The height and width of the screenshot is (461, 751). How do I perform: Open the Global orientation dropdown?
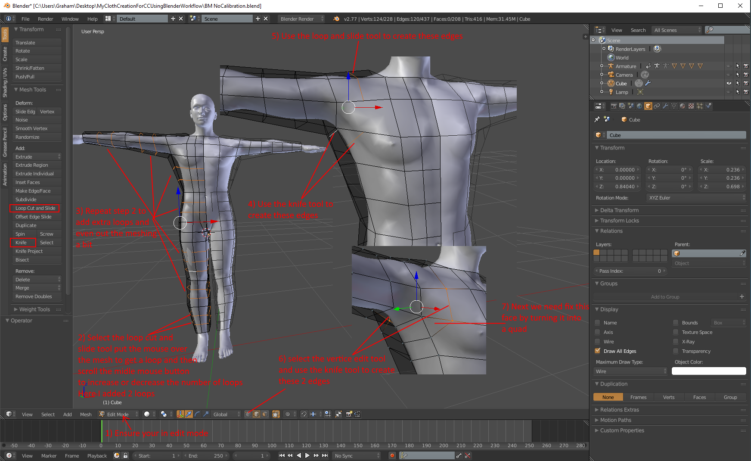(227, 414)
